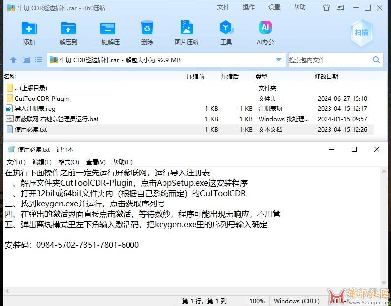Sort by the 修改日期 column header

[326, 77]
